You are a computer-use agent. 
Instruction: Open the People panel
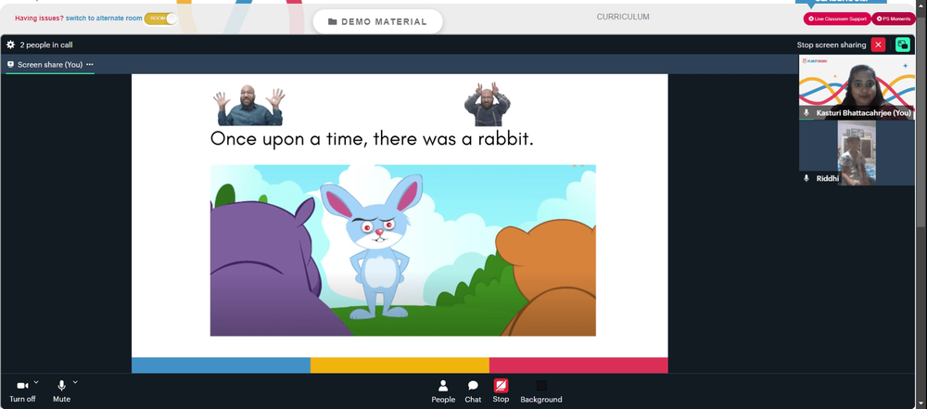click(x=443, y=391)
